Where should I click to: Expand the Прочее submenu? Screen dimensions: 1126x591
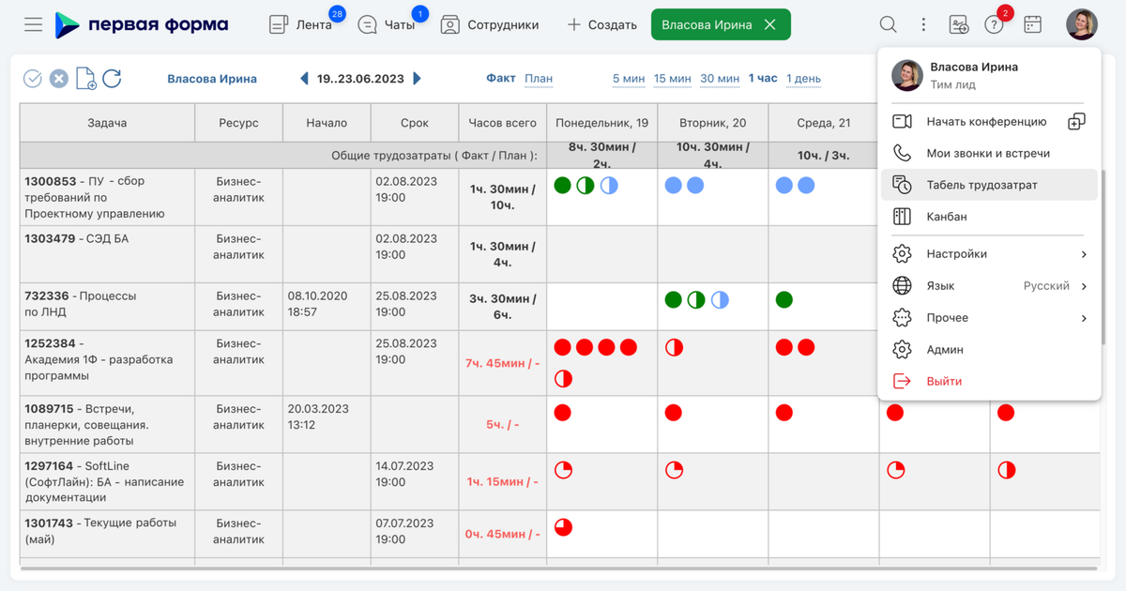(x=990, y=318)
